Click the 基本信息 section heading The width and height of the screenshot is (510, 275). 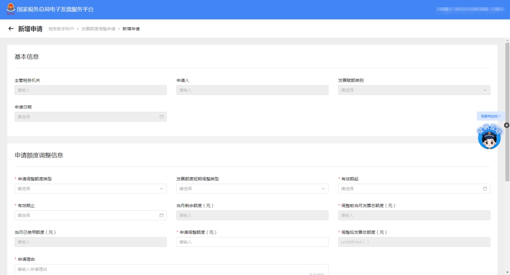(26, 57)
